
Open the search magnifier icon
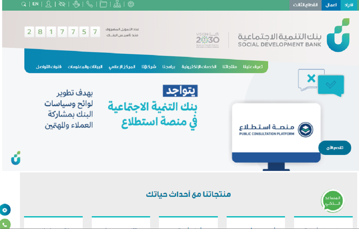[x=24, y=4]
